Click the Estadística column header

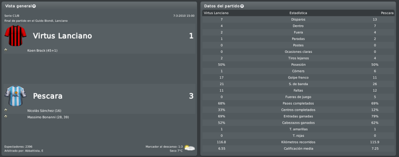pyautogui.click(x=298, y=13)
